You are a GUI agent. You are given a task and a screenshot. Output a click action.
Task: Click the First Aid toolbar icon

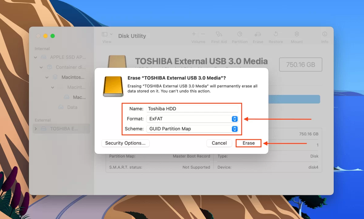click(219, 34)
